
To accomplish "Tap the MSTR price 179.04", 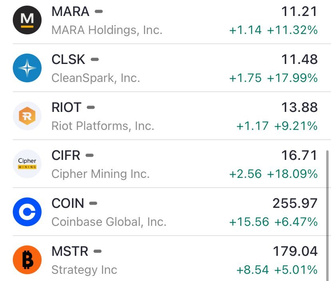I will click(295, 251).
